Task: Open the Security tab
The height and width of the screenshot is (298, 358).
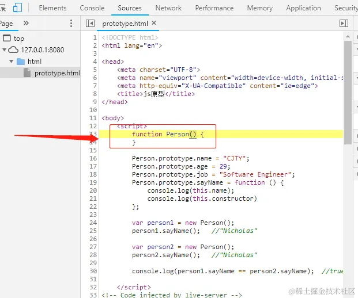Action: tap(346, 8)
